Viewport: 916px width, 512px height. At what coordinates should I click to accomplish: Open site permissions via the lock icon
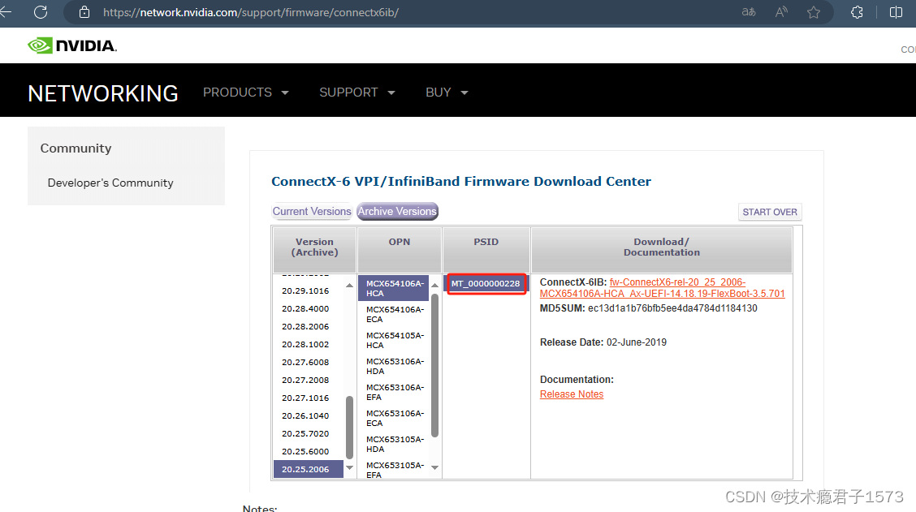click(84, 13)
